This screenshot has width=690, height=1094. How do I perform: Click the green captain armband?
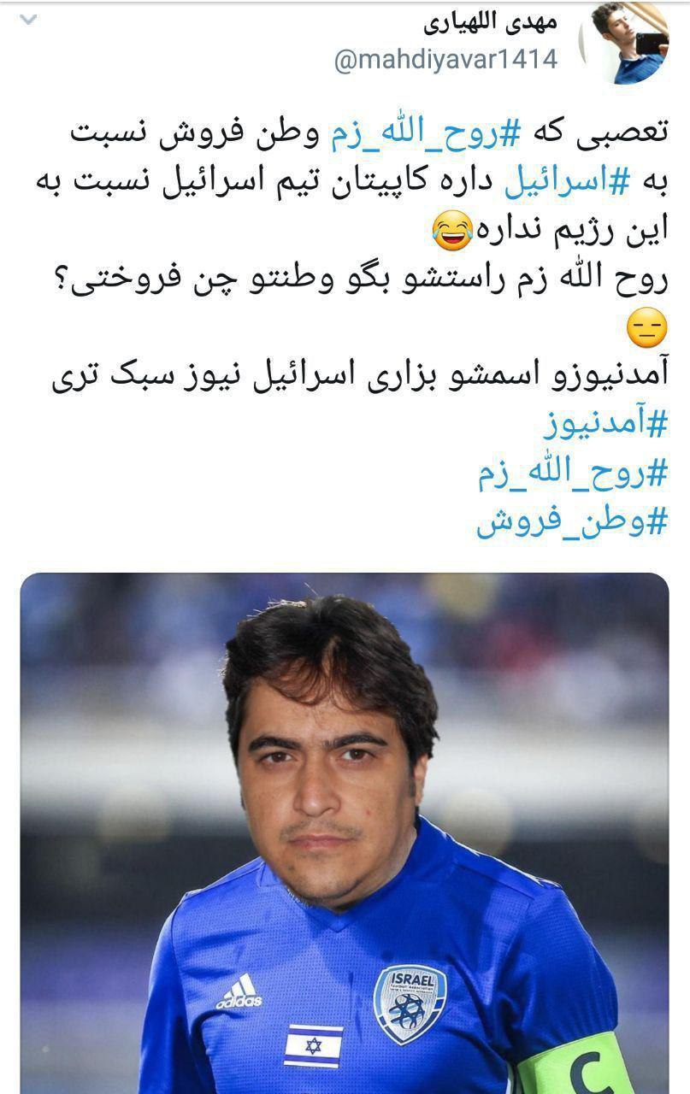tap(570, 1065)
